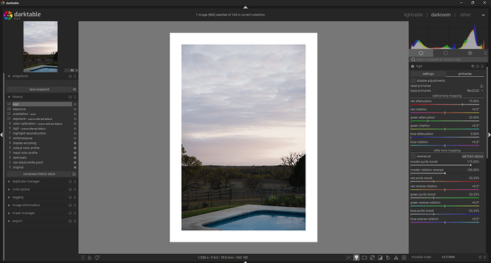
Task: Open the other views menu
Action: tap(465, 15)
